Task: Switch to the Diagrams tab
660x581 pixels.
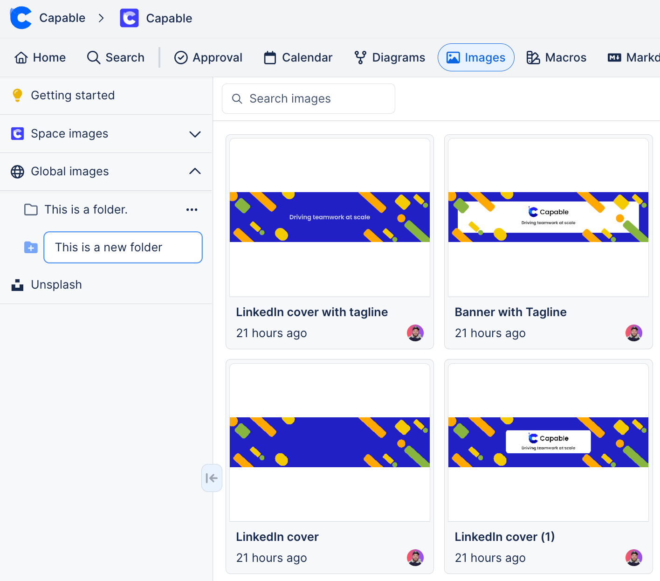Action: coord(390,57)
